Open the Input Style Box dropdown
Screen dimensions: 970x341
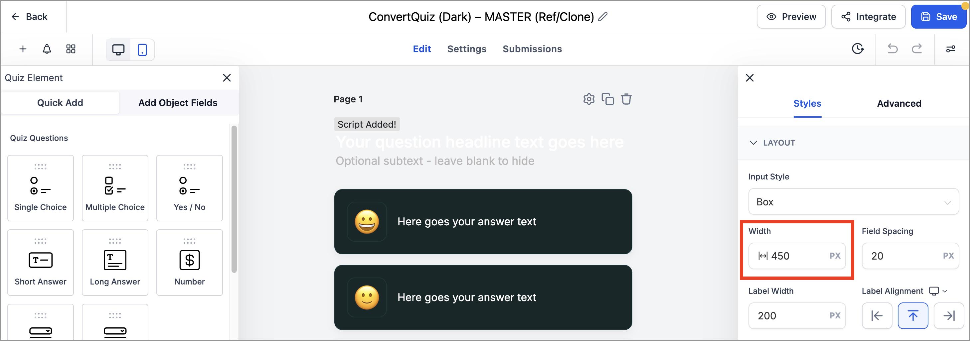coord(853,202)
